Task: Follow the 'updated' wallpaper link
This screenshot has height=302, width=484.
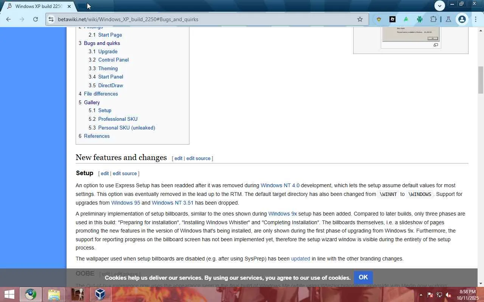Action: coord(301,259)
